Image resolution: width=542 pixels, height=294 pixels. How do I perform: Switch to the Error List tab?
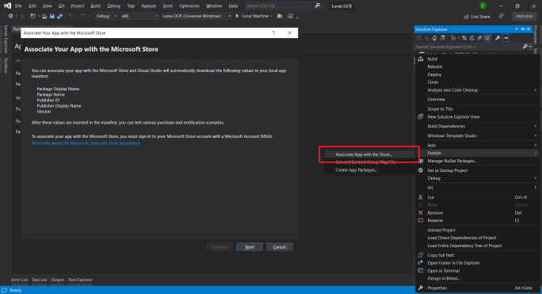(19, 280)
